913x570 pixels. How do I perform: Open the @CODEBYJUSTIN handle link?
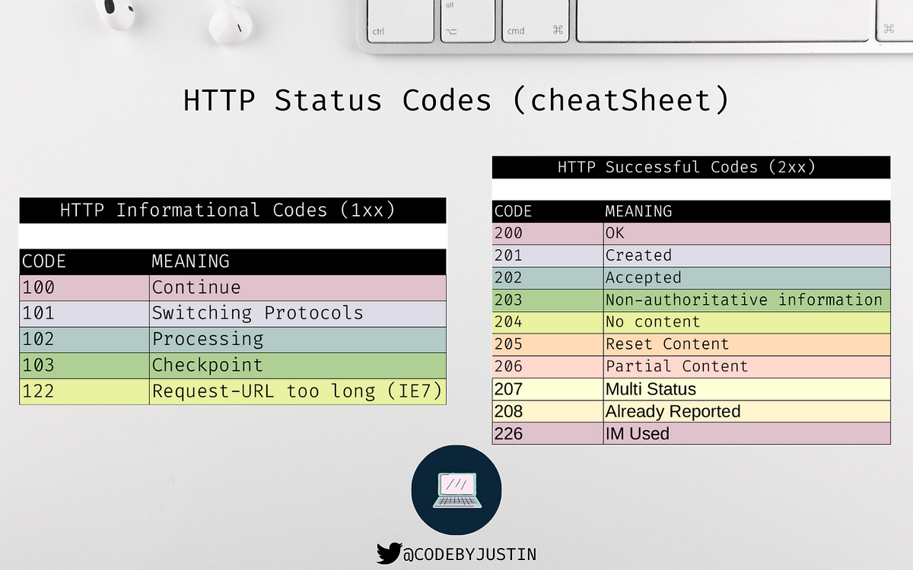pos(468,554)
